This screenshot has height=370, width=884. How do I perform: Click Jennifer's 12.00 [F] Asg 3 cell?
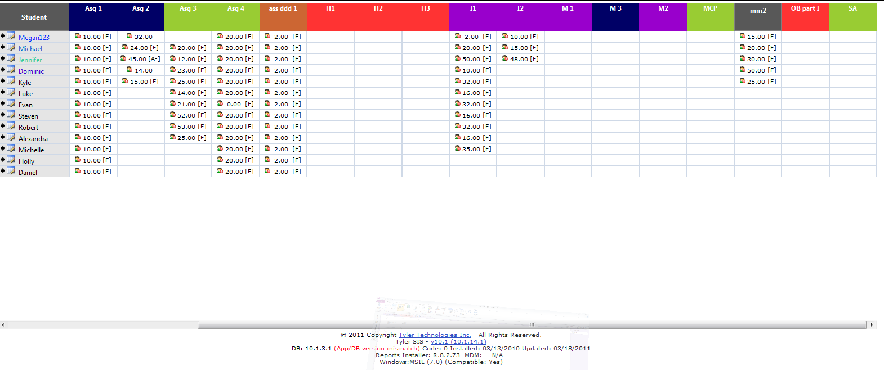point(188,59)
